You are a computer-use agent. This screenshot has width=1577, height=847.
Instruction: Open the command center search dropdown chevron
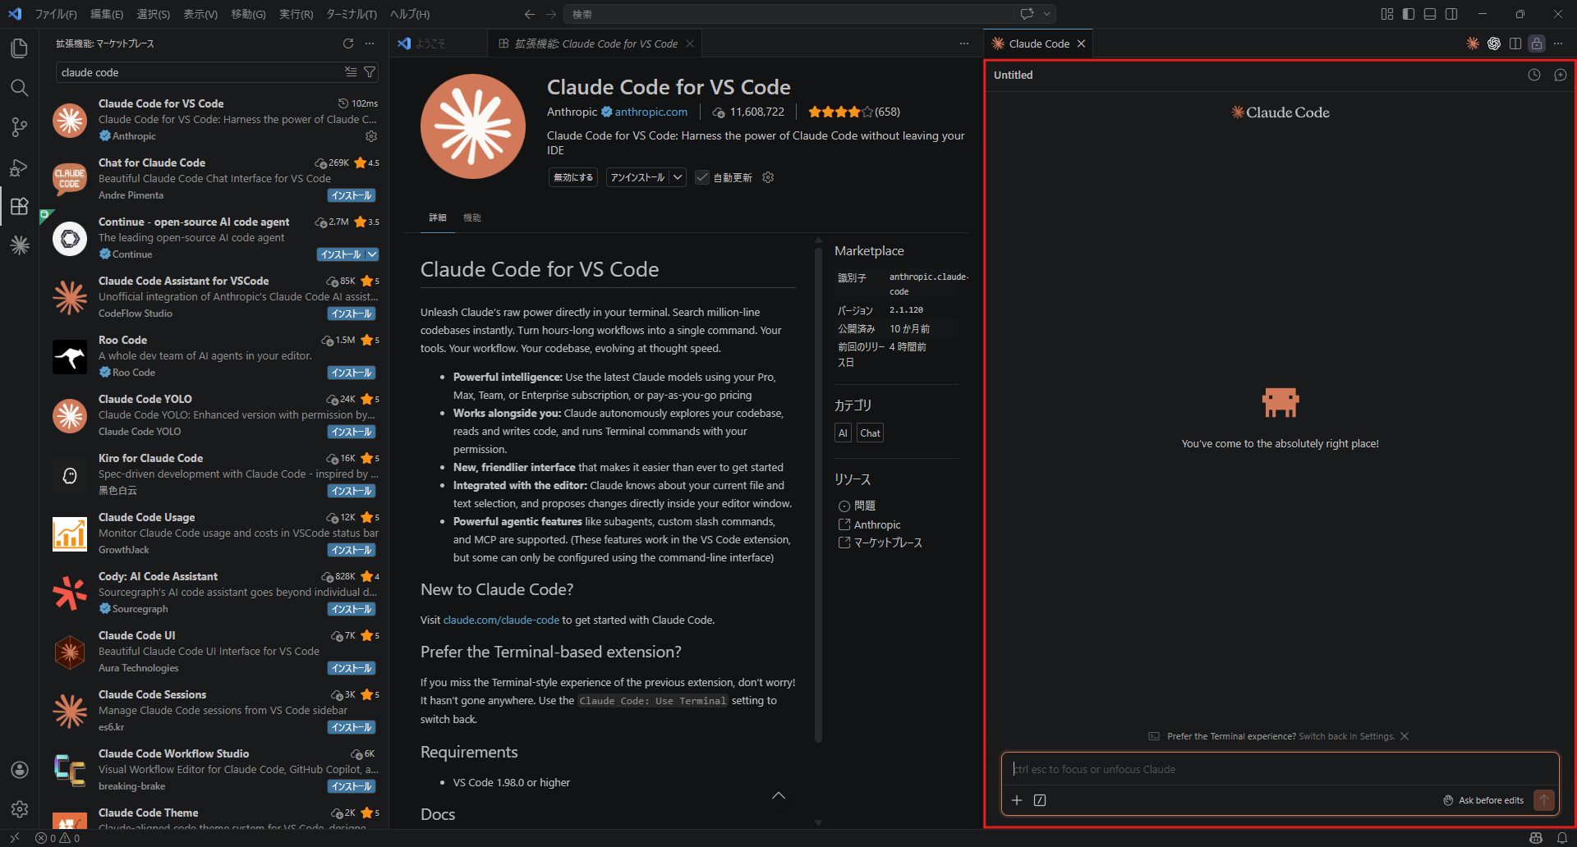[1046, 14]
